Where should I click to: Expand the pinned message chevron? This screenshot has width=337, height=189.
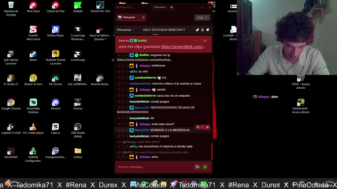click(197, 41)
